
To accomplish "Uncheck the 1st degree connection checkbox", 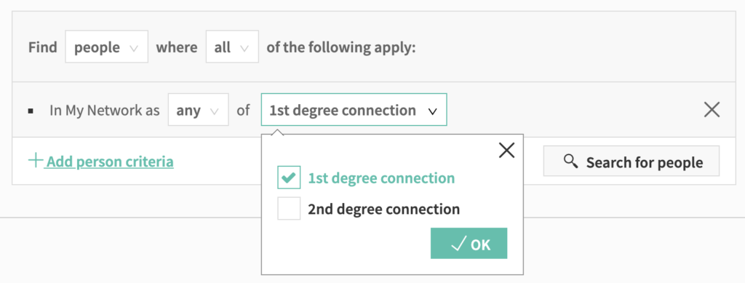I will [x=289, y=178].
